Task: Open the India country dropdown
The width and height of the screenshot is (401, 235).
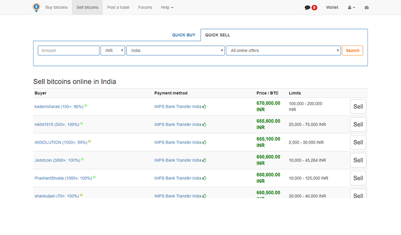Action: pyautogui.click(x=176, y=50)
